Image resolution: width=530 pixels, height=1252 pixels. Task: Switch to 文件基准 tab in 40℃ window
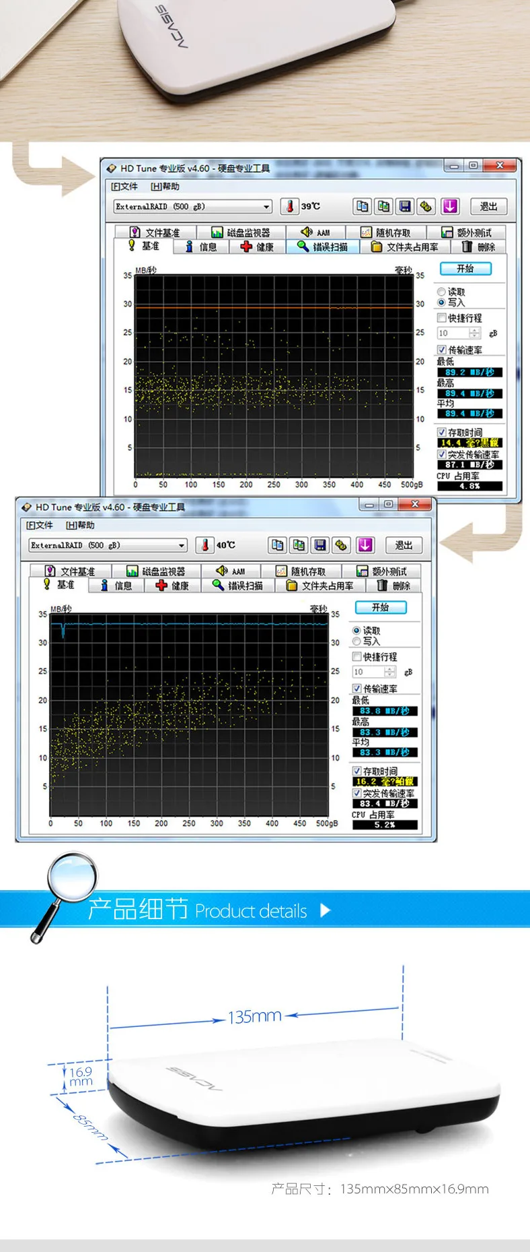pos(71,571)
